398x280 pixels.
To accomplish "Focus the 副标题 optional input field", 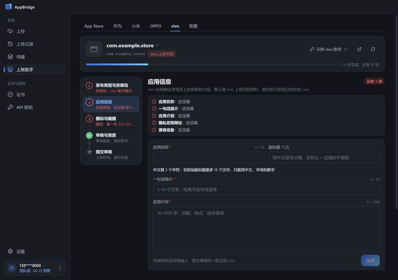I will pyautogui.click(x=324, y=157).
